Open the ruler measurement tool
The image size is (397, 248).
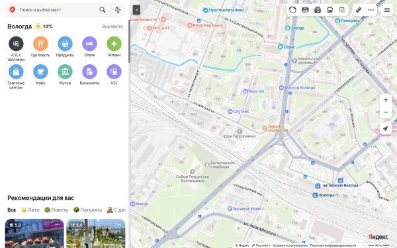click(359, 10)
